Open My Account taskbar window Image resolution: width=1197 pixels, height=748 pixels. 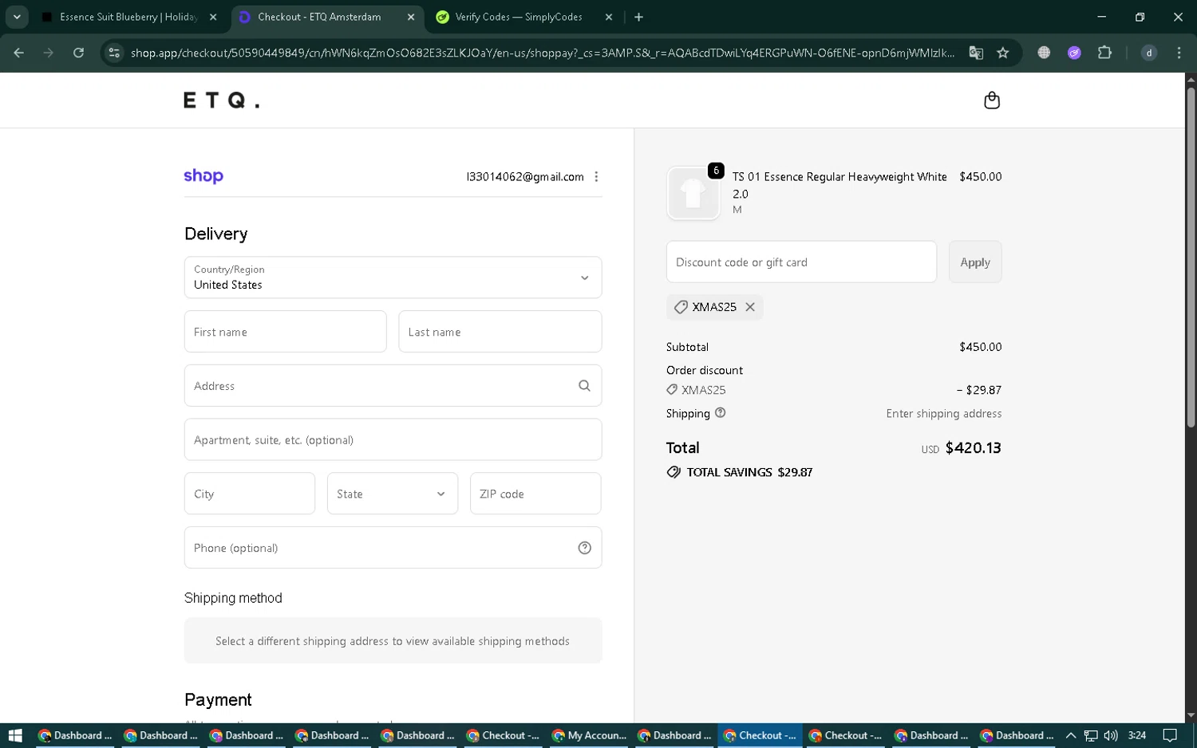point(590,735)
